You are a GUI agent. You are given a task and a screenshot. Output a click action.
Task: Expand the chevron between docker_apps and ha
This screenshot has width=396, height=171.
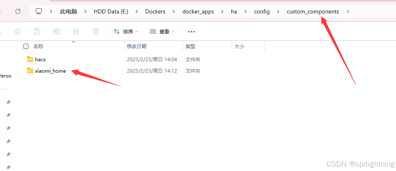(x=222, y=11)
